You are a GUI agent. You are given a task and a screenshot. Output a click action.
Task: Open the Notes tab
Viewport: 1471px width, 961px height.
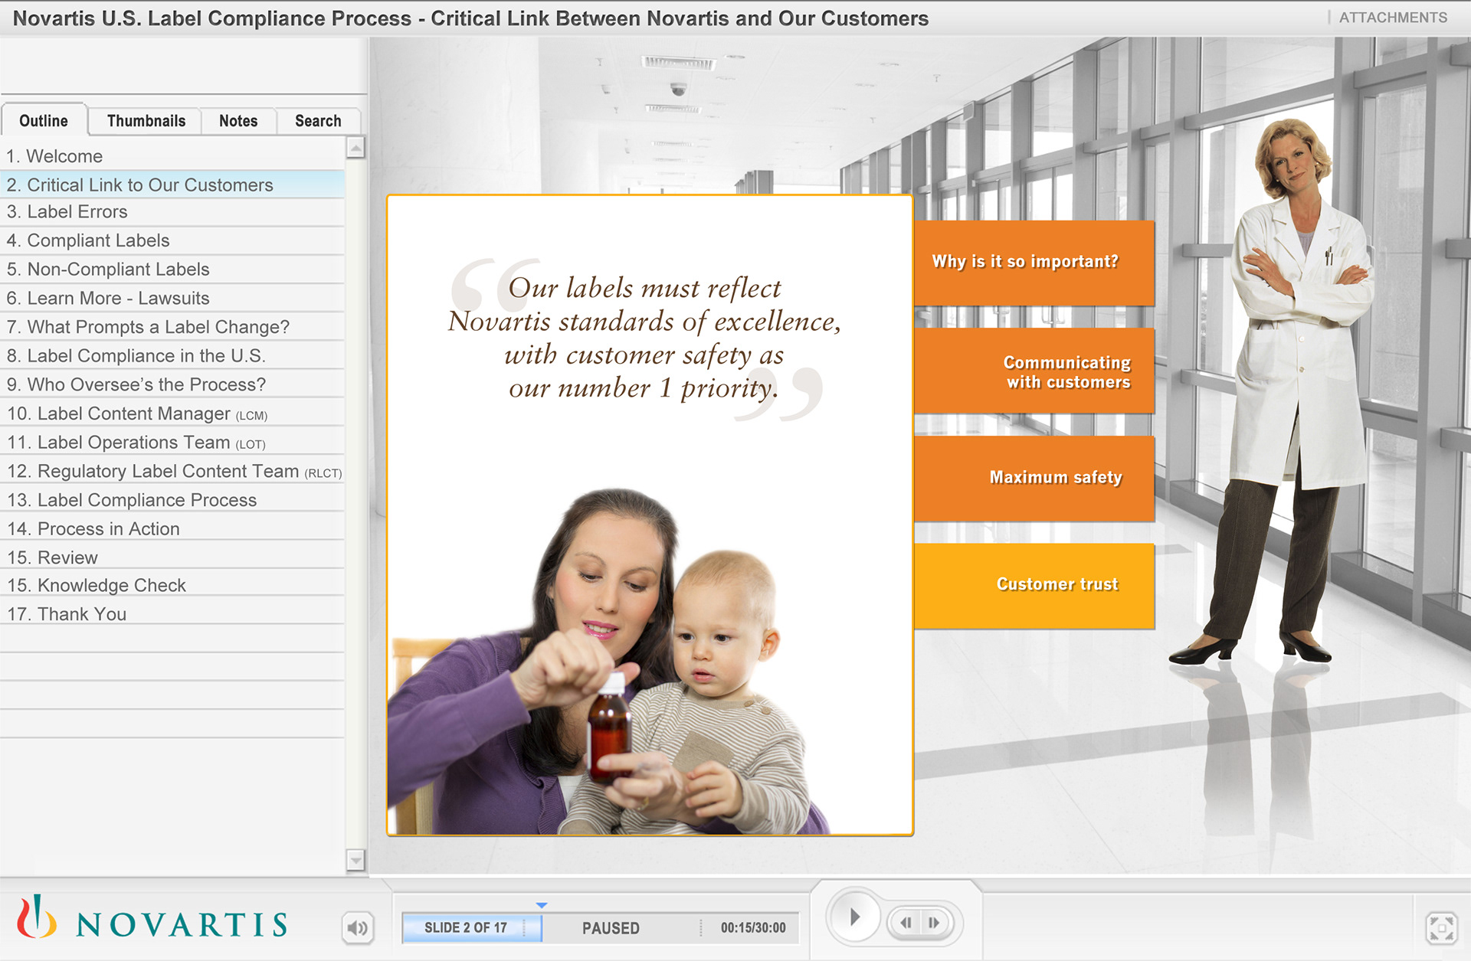[238, 121]
